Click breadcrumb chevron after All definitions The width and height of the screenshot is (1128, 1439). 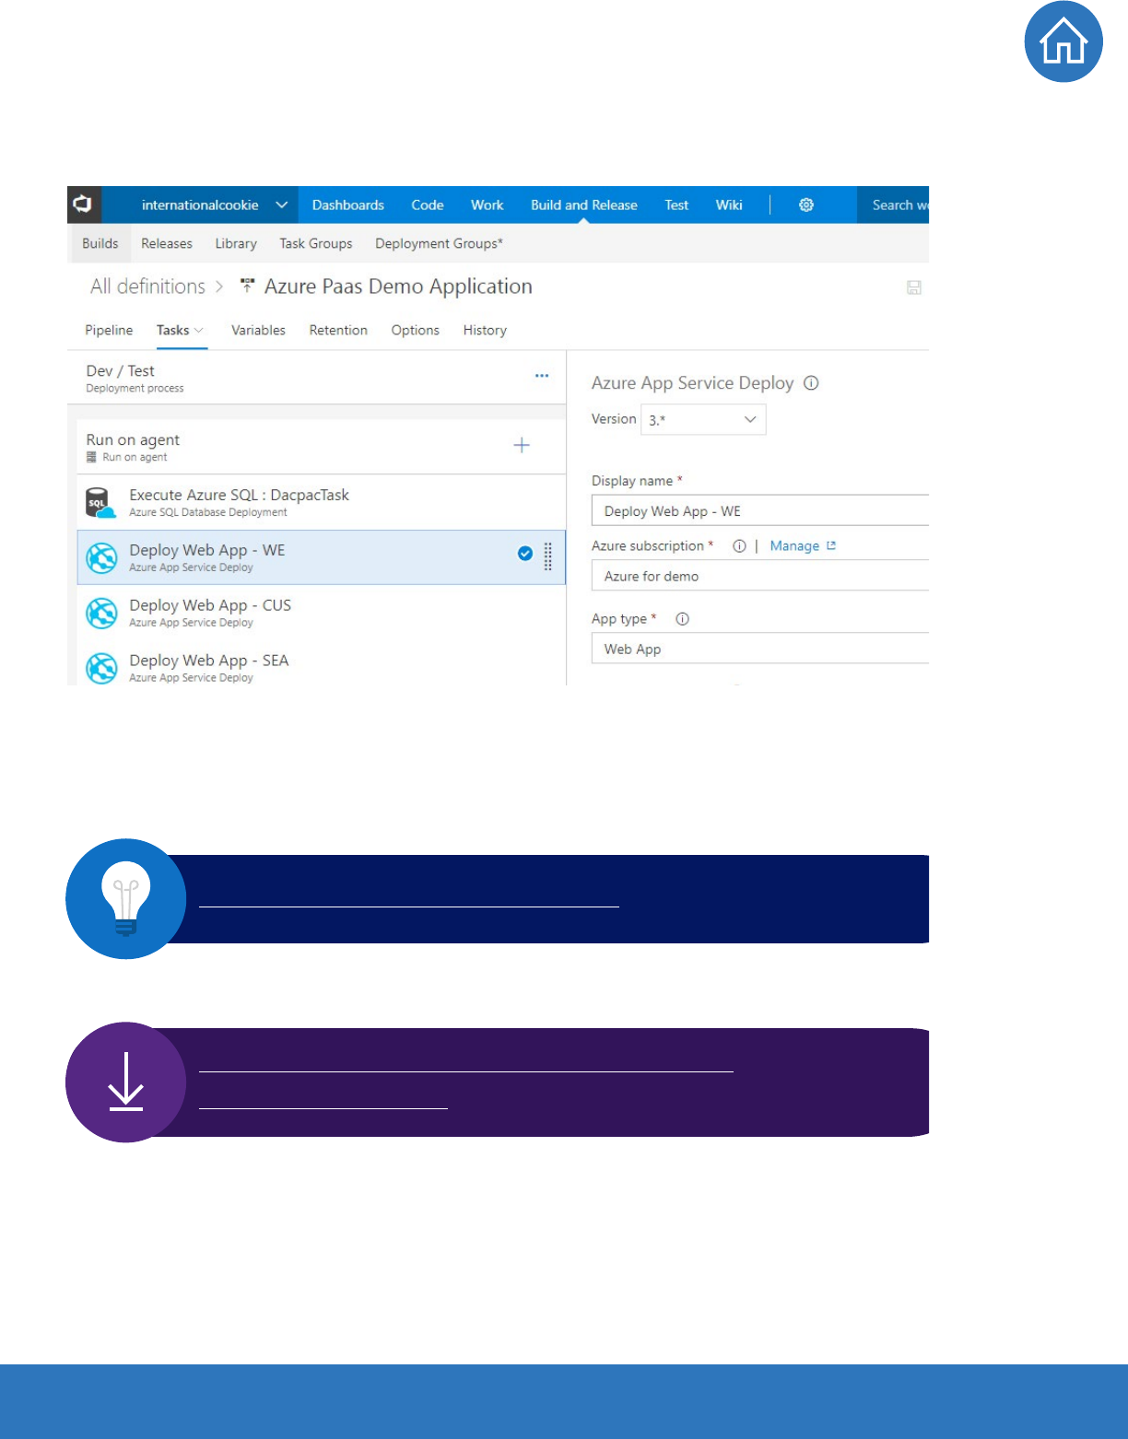[219, 287]
